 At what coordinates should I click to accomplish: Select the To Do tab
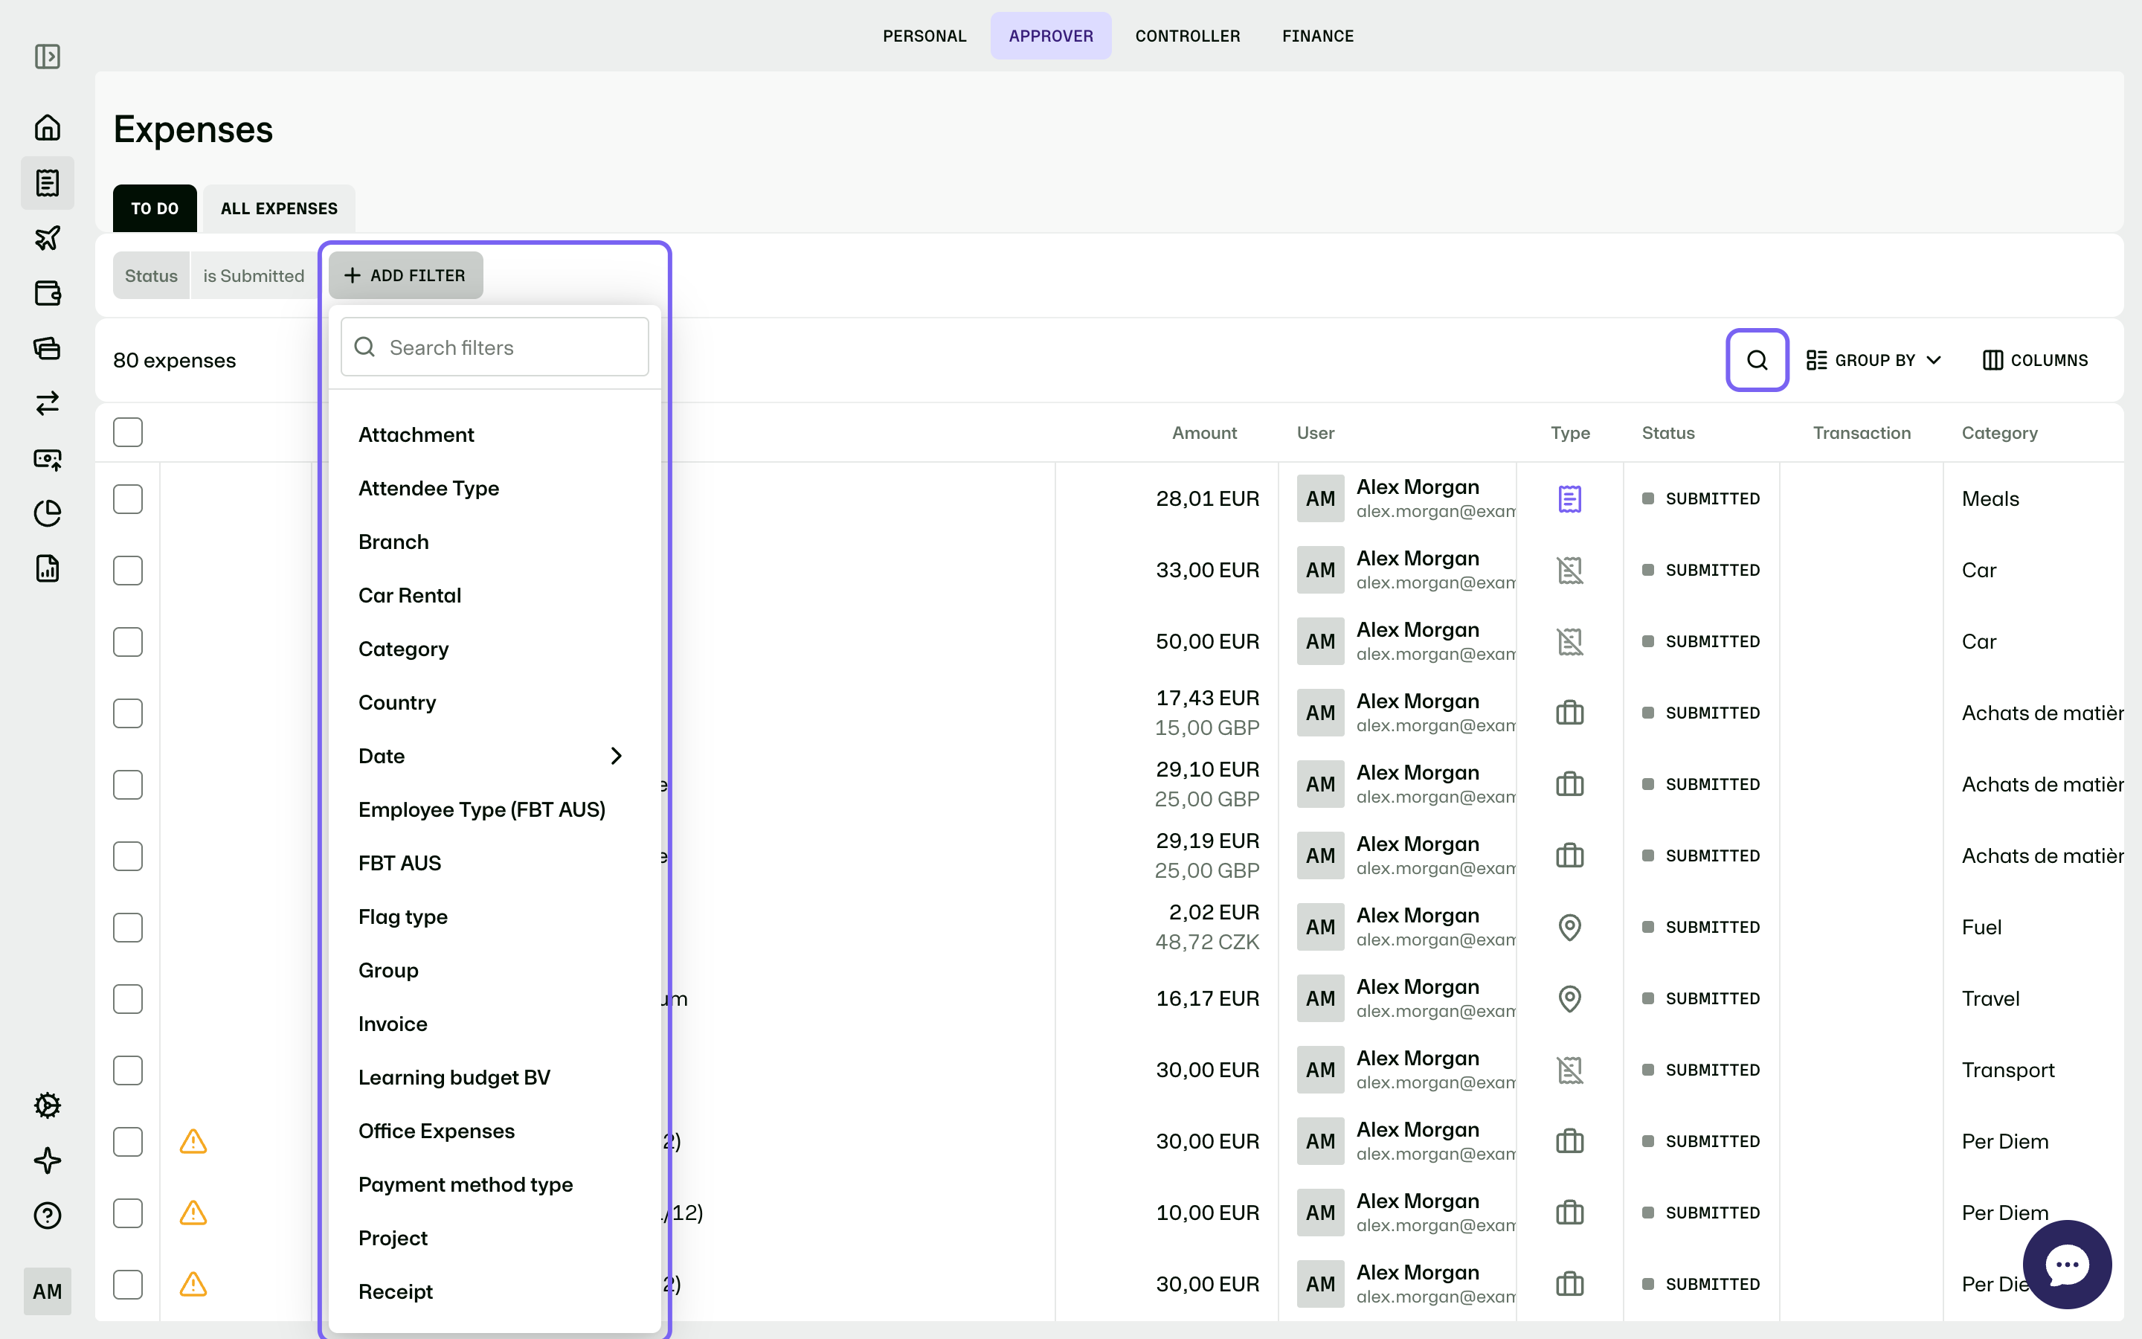point(155,208)
